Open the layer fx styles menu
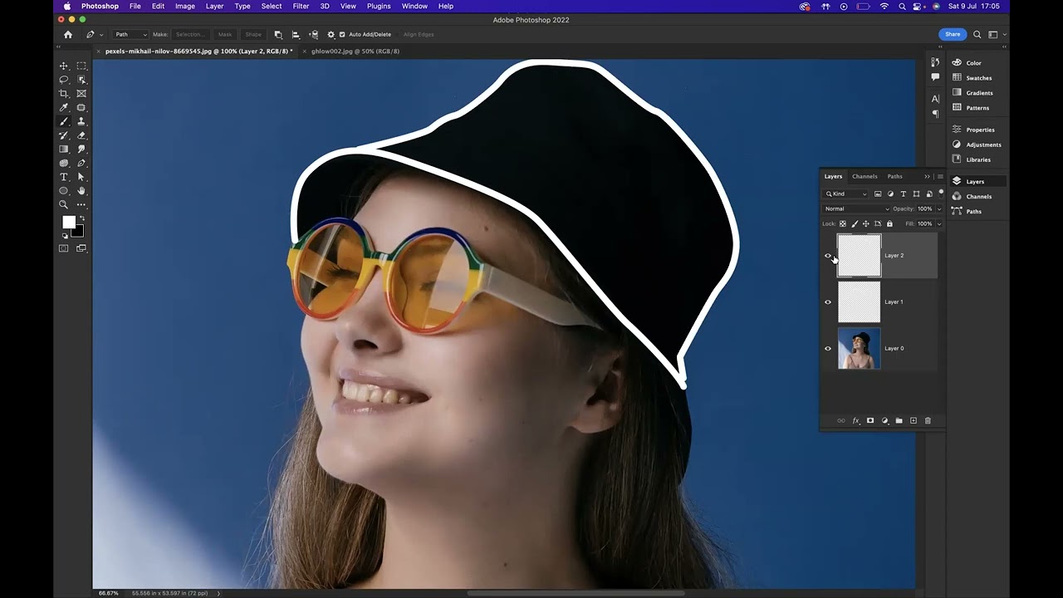Screen dimensions: 1063x598 pos(855,421)
